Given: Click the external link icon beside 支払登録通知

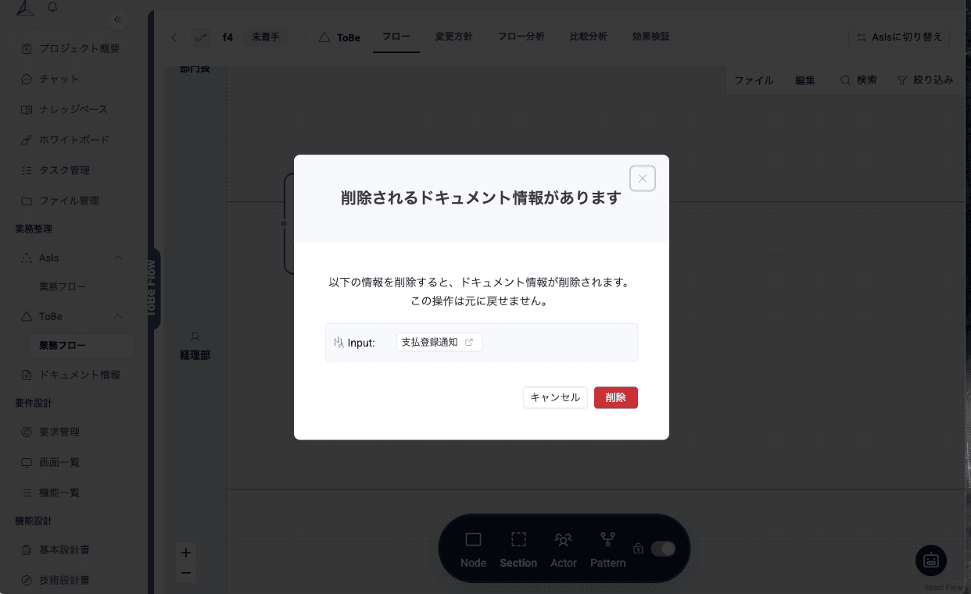Looking at the screenshot, I should [x=469, y=342].
